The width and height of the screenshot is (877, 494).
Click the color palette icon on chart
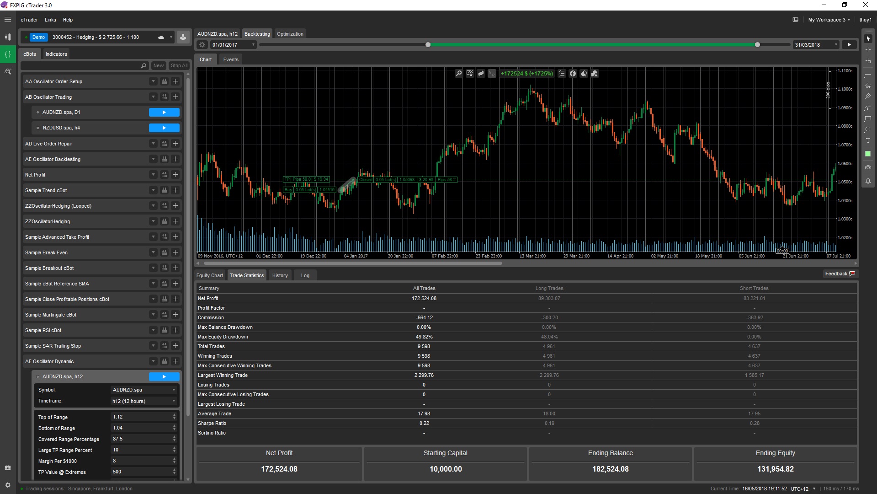point(584,74)
